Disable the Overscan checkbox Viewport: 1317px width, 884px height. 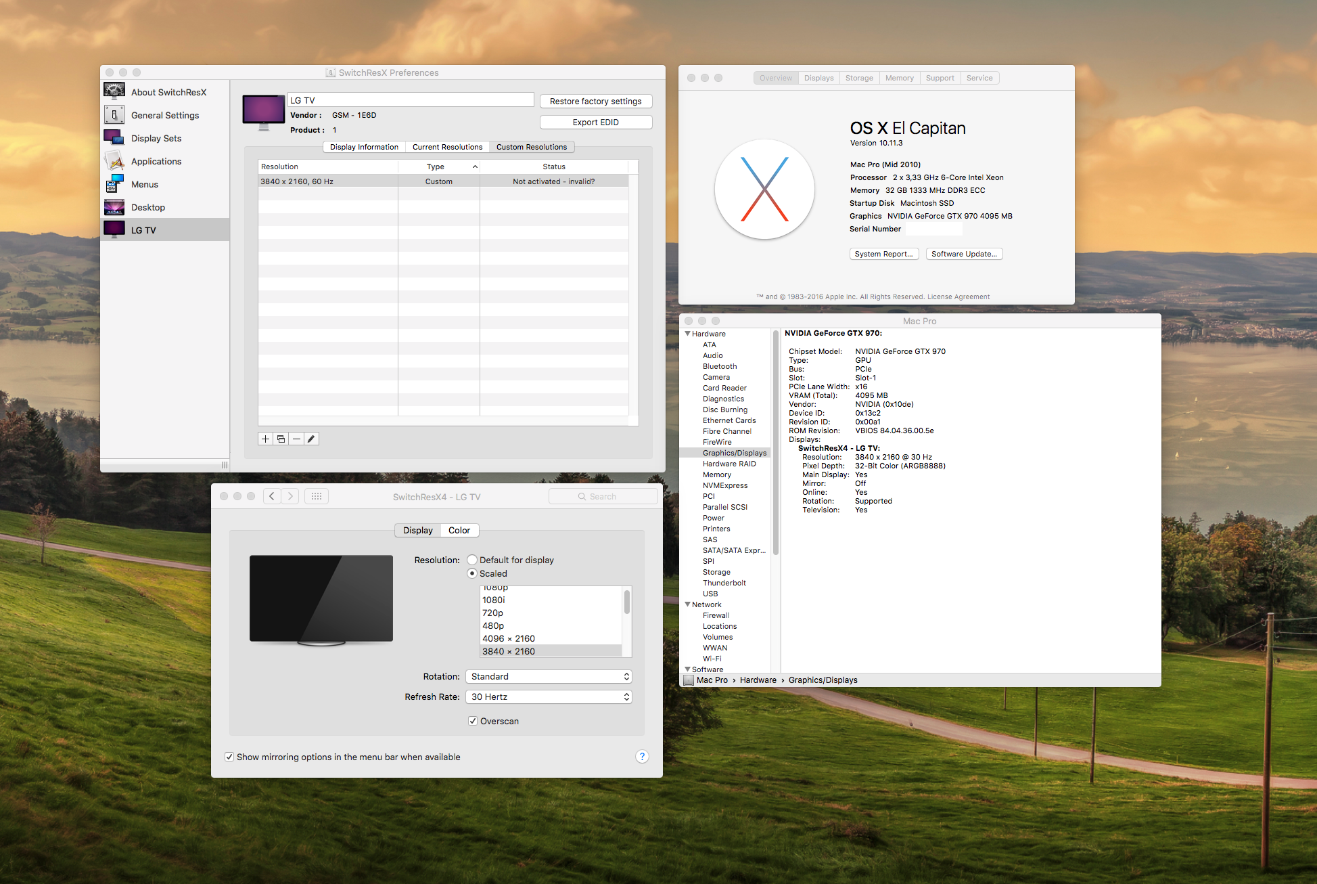473,721
